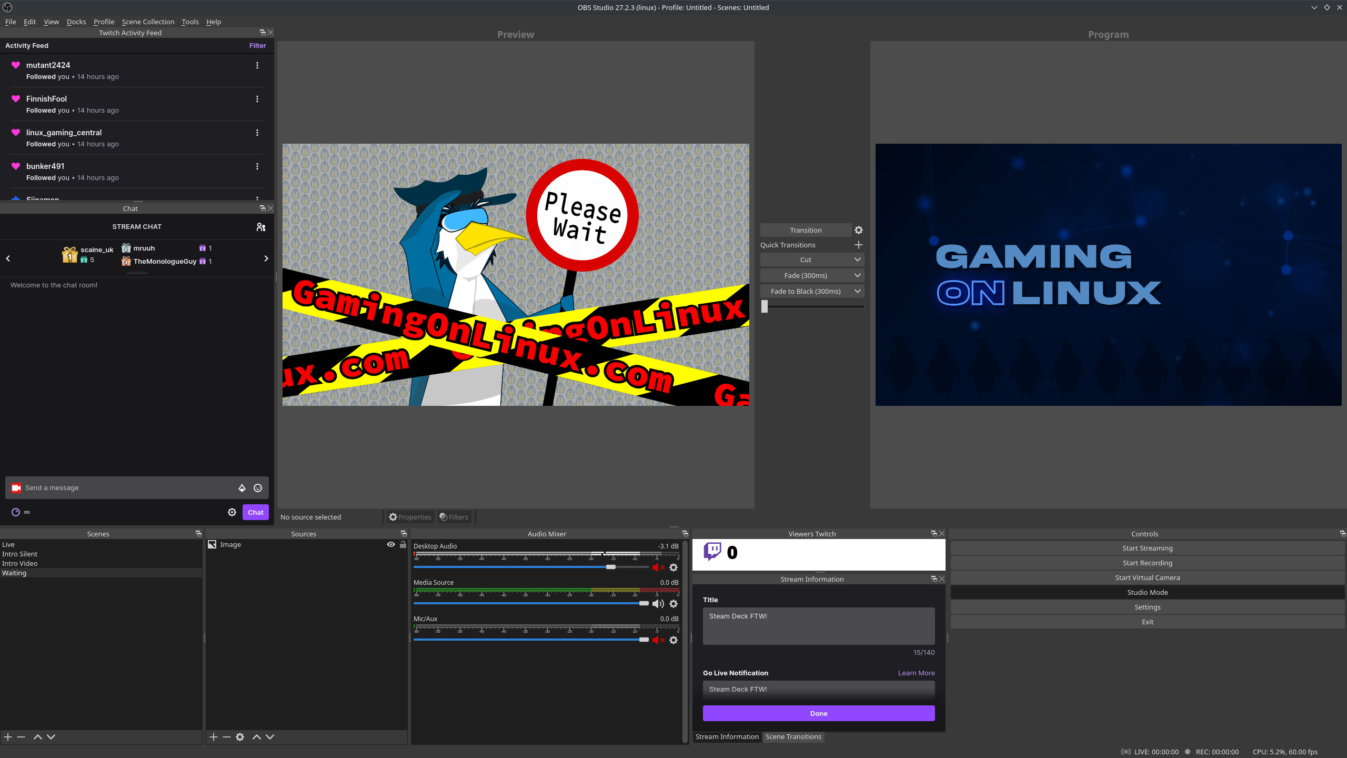Click the Media Source mixer settings icon

click(x=673, y=603)
